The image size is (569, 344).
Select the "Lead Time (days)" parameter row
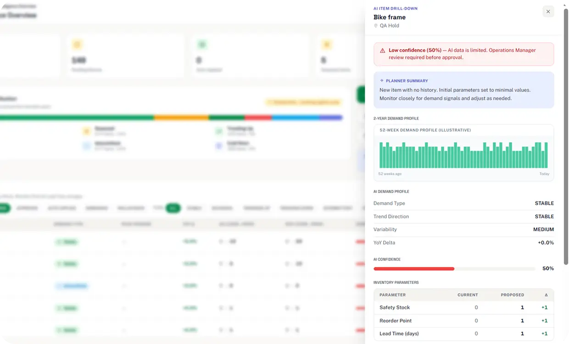pyautogui.click(x=463, y=333)
